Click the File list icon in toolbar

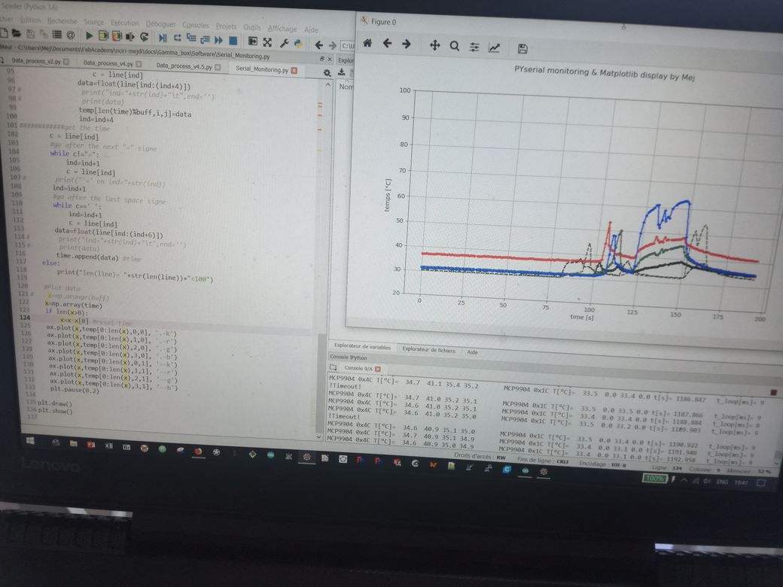[57, 35]
